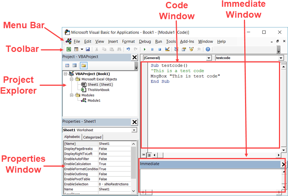Open the Debug menu
The height and width of the screenshot is (196, 288).
coord(145,42)
